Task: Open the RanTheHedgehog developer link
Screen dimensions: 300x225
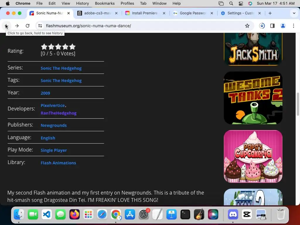Action: pyautogui.click(x=59, y=113)
